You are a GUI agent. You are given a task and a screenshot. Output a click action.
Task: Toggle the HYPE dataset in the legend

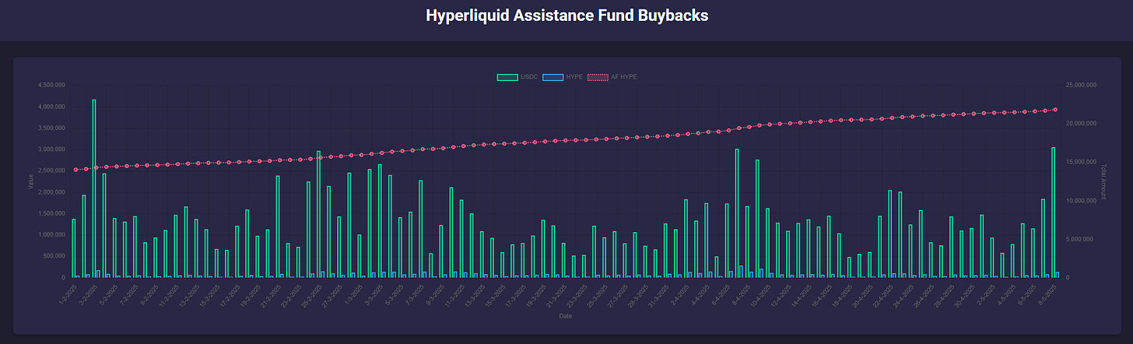coord(564,76)
